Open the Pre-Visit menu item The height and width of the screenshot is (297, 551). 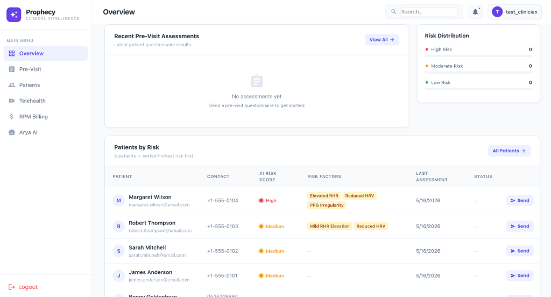[46, 69]
